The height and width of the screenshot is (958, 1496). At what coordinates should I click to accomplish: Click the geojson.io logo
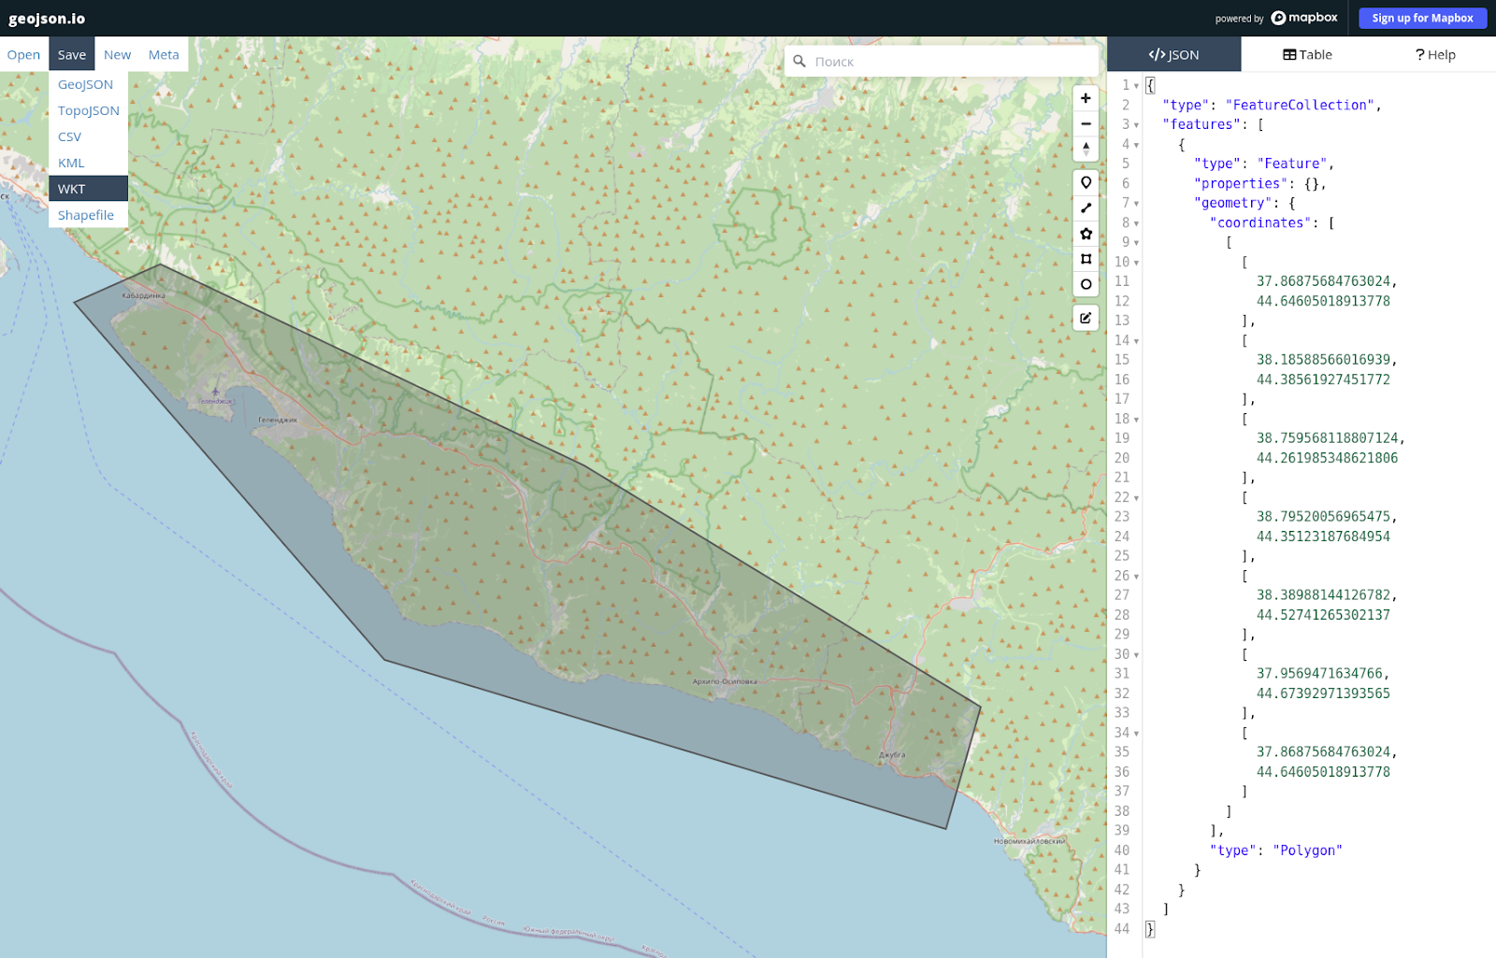(x=47, y=19)
